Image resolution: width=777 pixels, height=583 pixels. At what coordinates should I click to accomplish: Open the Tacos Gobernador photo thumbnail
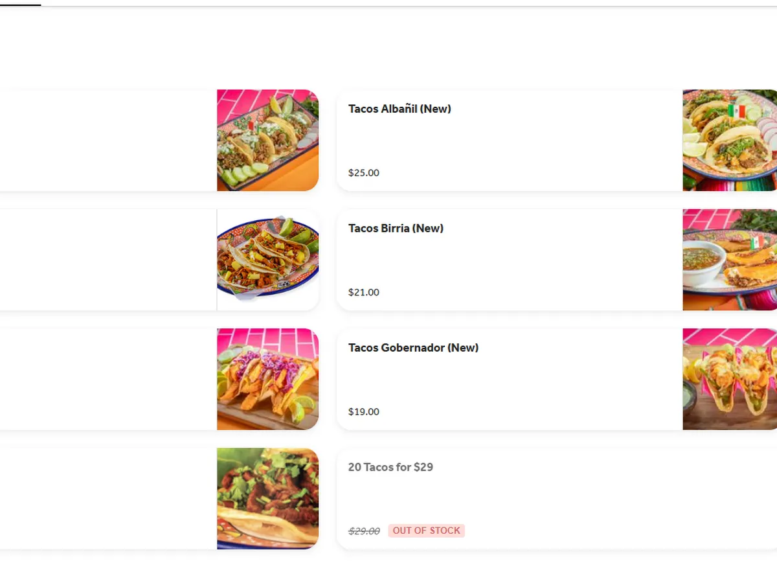(730, 379)
